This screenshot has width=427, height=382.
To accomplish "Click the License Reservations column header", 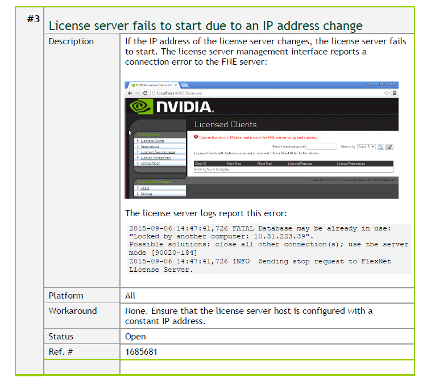I will pyautogui.click(x=351, y=163).
